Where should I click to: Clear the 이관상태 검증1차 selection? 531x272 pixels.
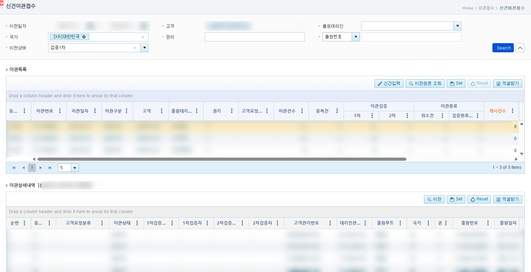[x=135, y=48]
